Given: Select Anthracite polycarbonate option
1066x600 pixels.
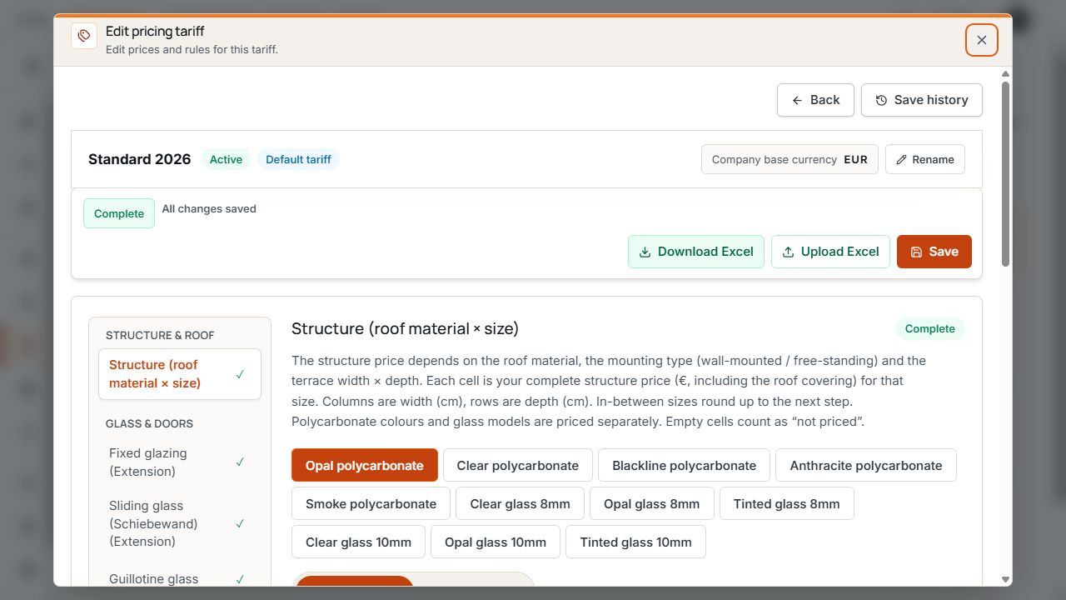Looking at the screenshot, I should [866, 465].
